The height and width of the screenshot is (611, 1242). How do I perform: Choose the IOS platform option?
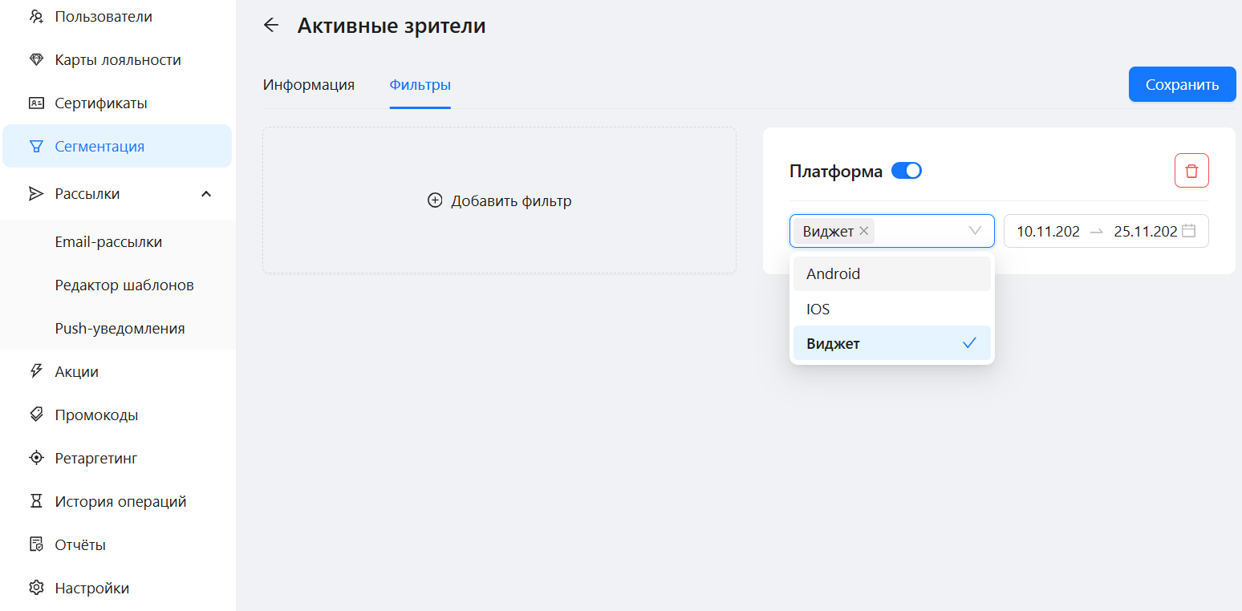[x=891, y=309]
